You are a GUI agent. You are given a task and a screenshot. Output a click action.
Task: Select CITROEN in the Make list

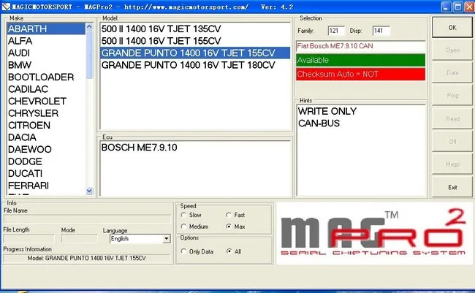46,125
